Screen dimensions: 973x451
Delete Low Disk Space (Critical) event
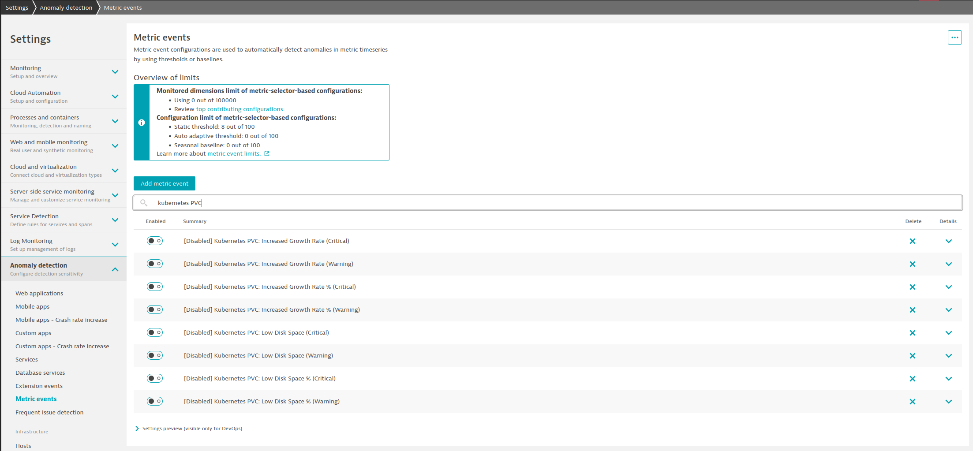913,333
